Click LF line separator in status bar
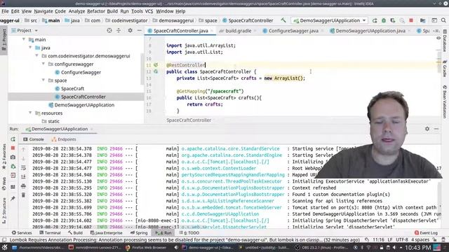The image size is (449, 252). click(390, 239)
